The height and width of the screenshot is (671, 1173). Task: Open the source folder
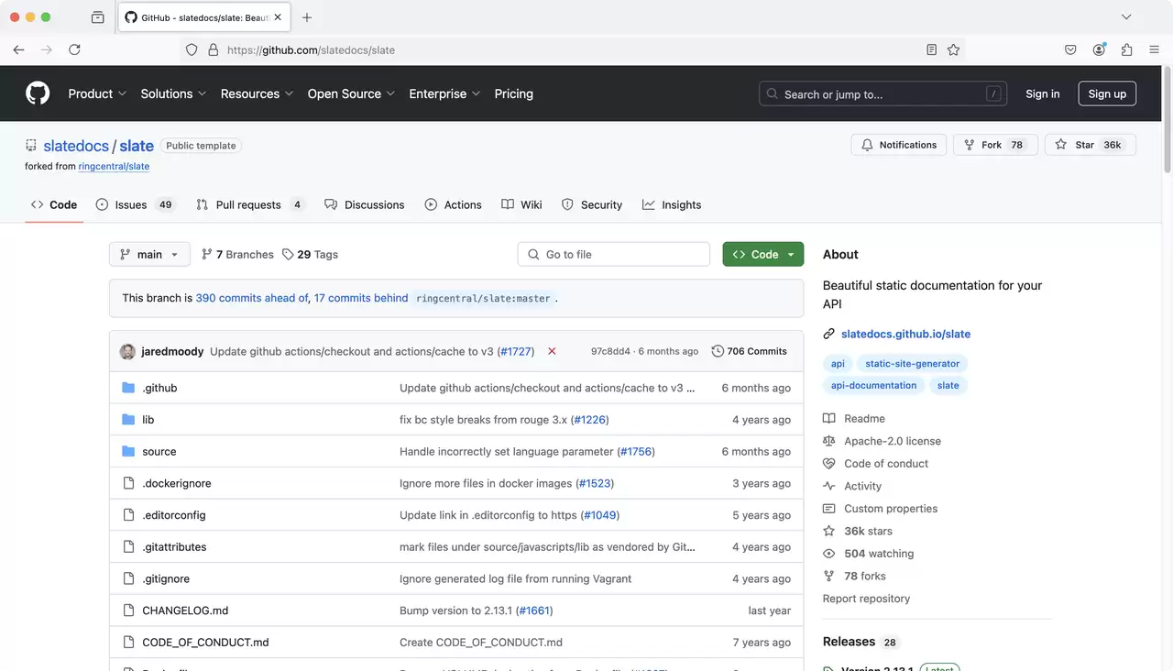point(159,452)
